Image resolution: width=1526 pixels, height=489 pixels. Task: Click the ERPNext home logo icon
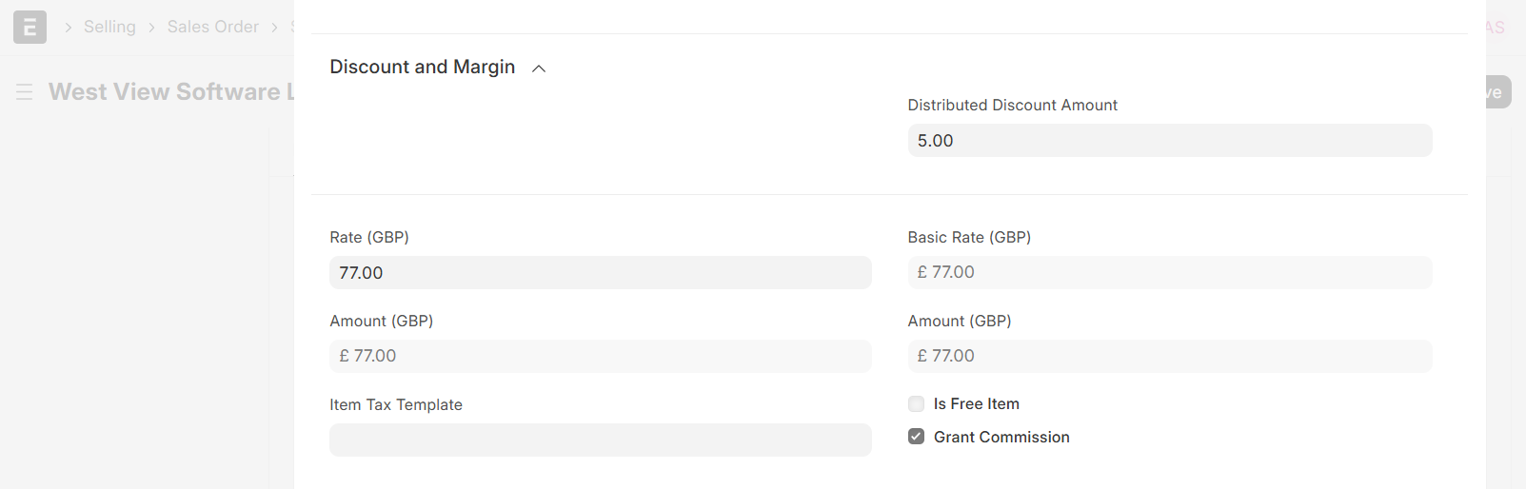point(30,27)
